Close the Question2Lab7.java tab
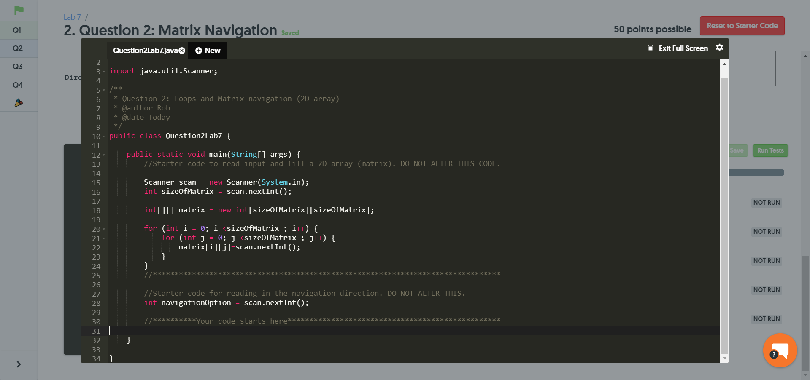Viewport: 810px width, 380px height. coord(182,50)
